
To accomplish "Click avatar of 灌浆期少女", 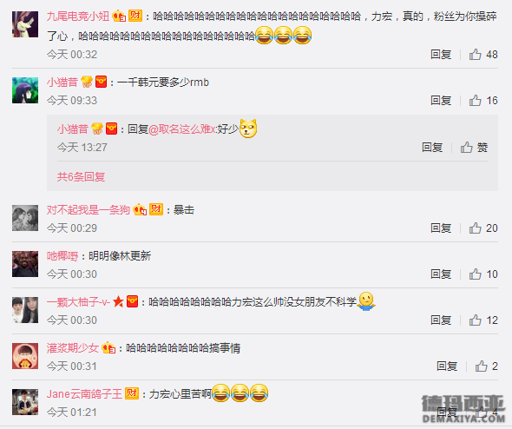I will (25, 356).
